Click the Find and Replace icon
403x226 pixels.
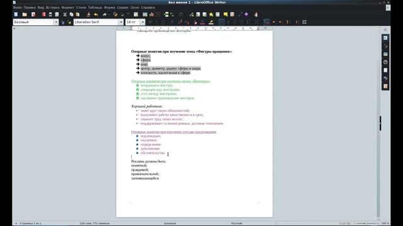pos(115,14)
